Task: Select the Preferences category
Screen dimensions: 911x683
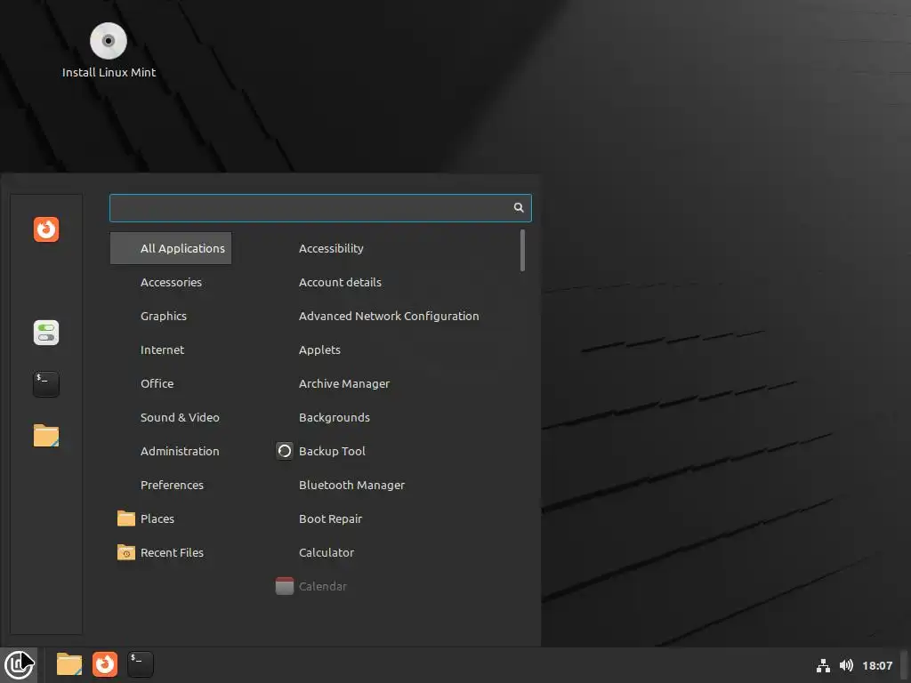Action: [x=171, y=485]
